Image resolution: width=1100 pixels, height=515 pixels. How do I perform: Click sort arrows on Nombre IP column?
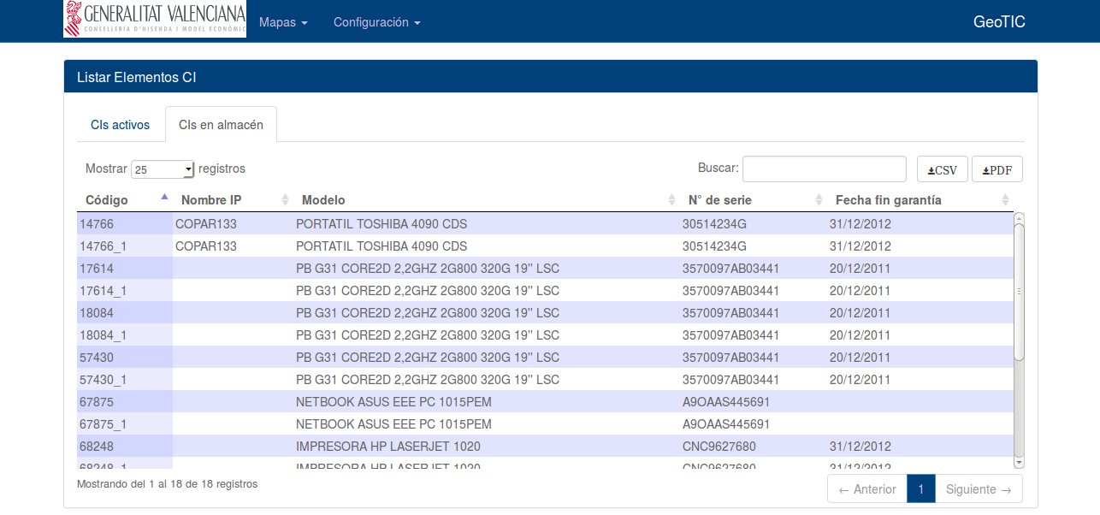(285, 200)
